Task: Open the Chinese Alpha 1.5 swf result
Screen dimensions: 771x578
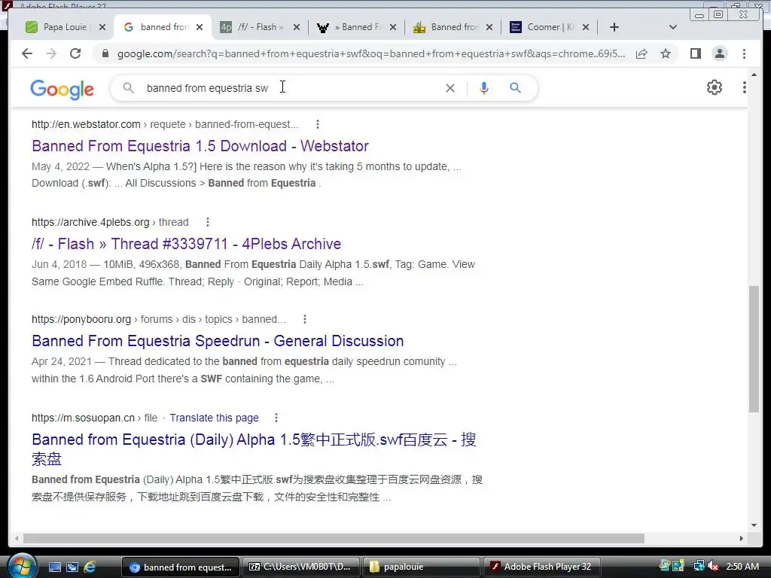Action: (x=254, y=449)
